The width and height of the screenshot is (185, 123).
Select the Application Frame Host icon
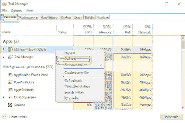10,75
